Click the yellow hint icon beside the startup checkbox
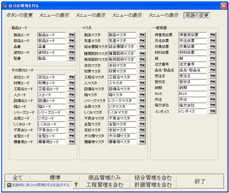Image resolution: width=229 pixels, height=193 pixels. [76, 185]
